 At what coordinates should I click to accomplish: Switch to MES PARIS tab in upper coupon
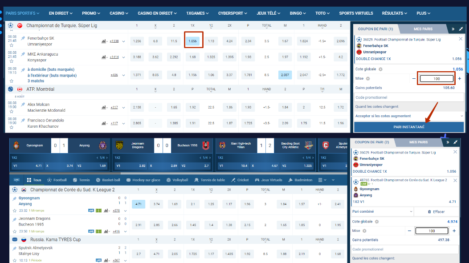pos(423,29)
